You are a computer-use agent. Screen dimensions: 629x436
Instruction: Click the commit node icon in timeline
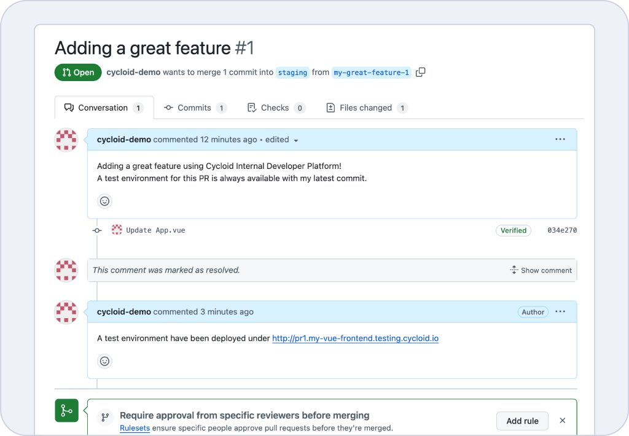click(97, 230)
